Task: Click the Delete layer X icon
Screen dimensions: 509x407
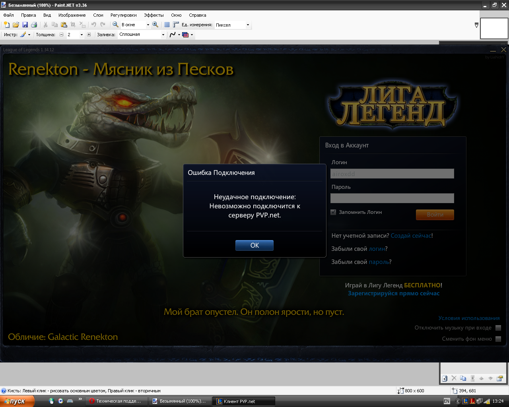Action: [454, 378]
